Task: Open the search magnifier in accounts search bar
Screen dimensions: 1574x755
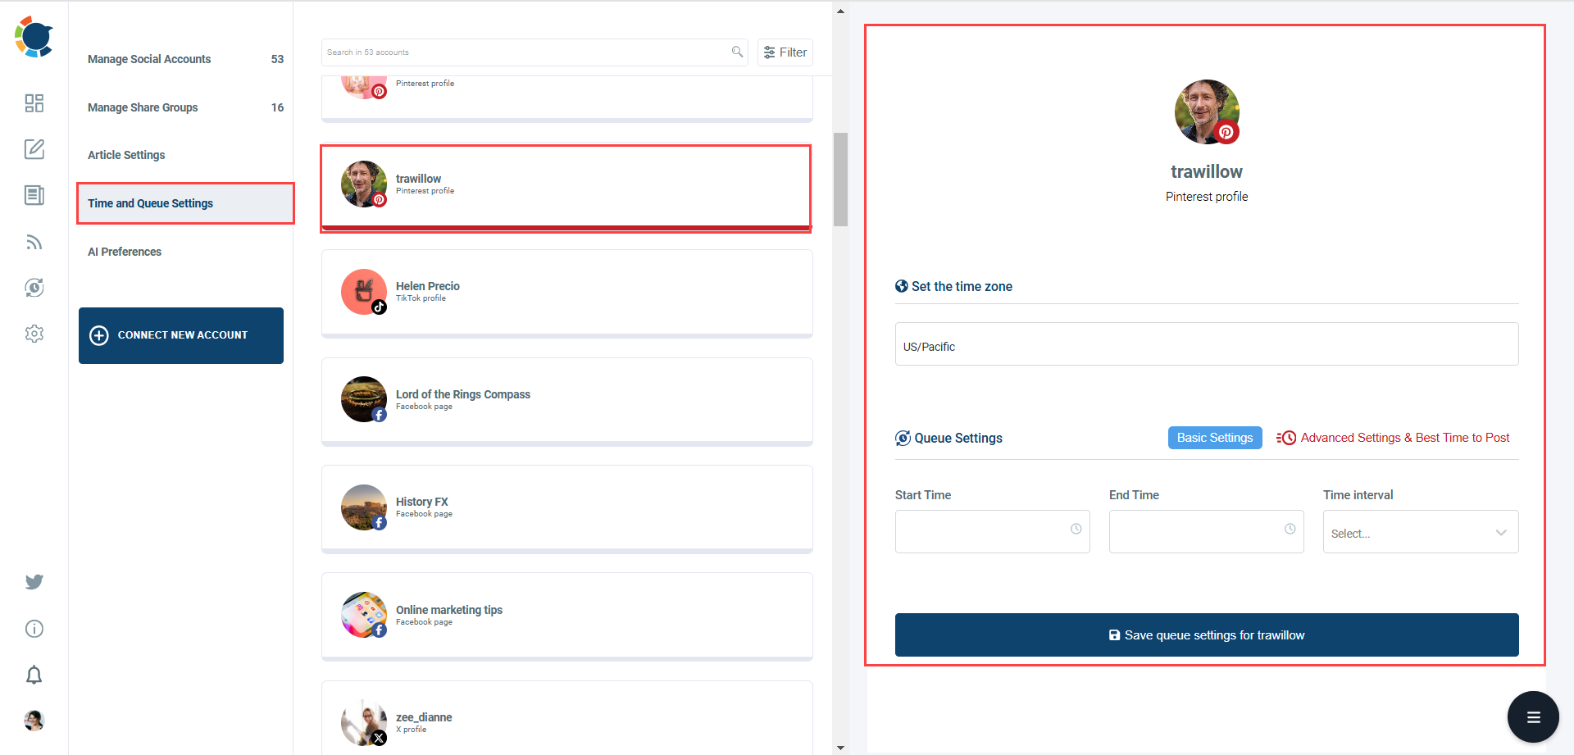Action: pos(737,52)
